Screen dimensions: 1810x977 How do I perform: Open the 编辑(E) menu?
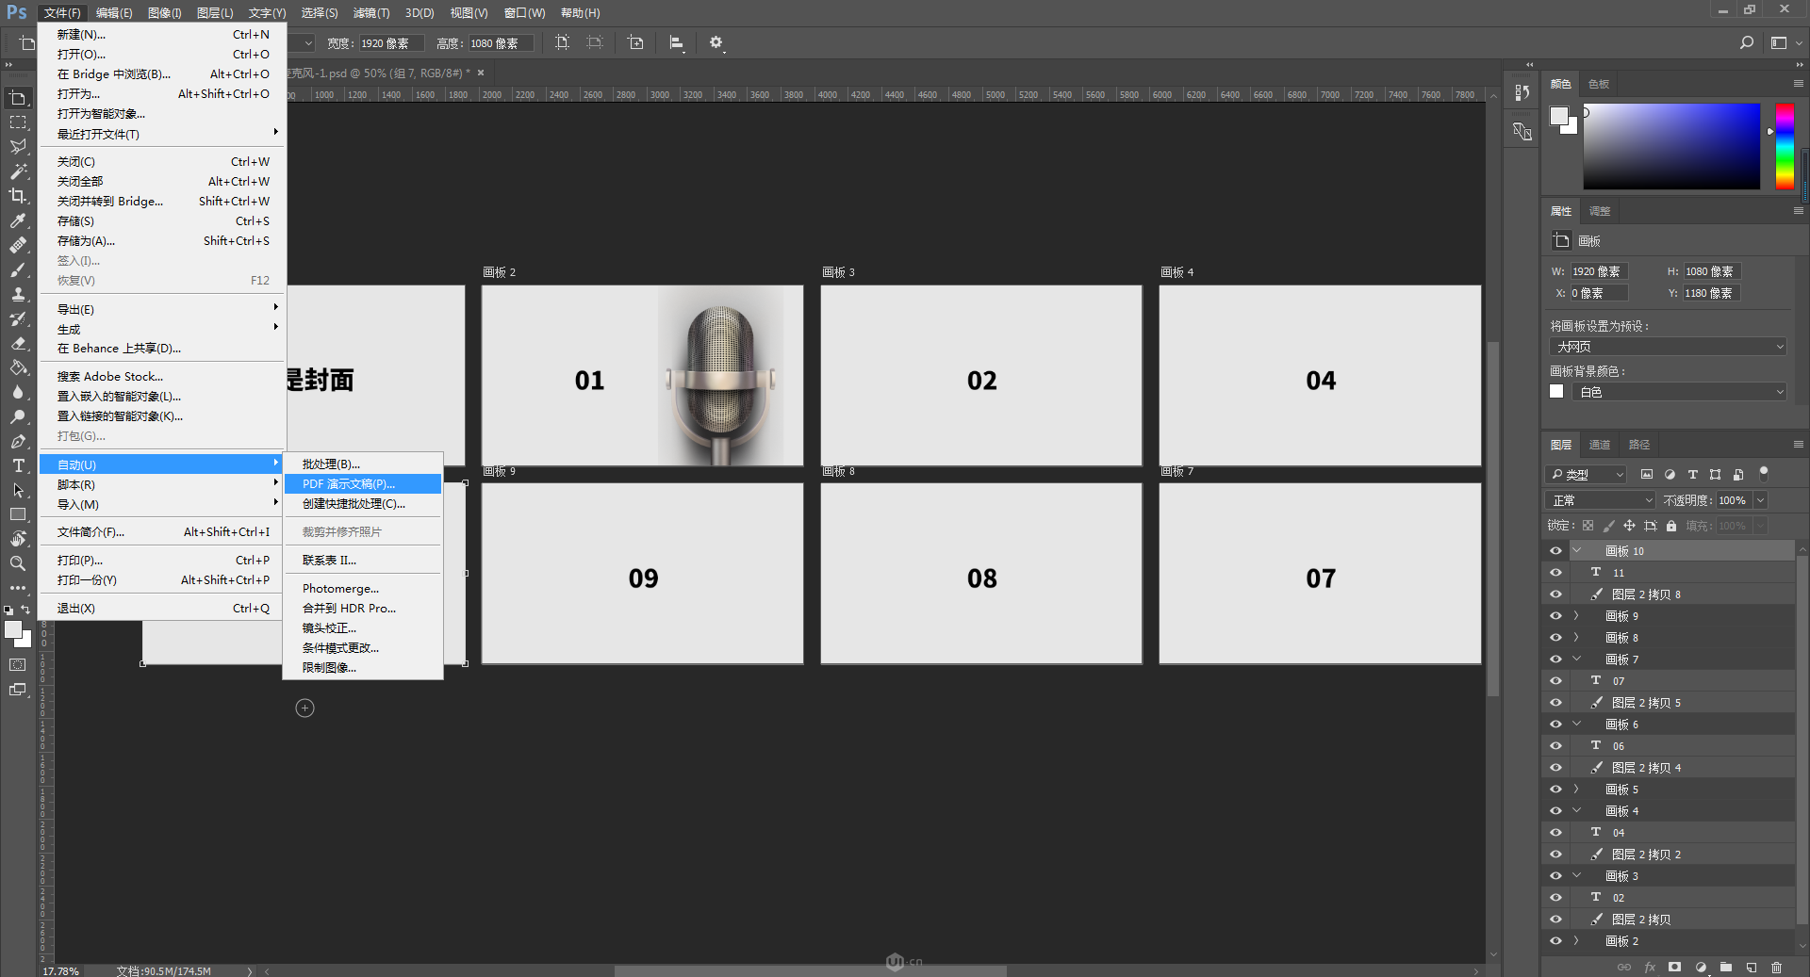click(x=114, y=13)
